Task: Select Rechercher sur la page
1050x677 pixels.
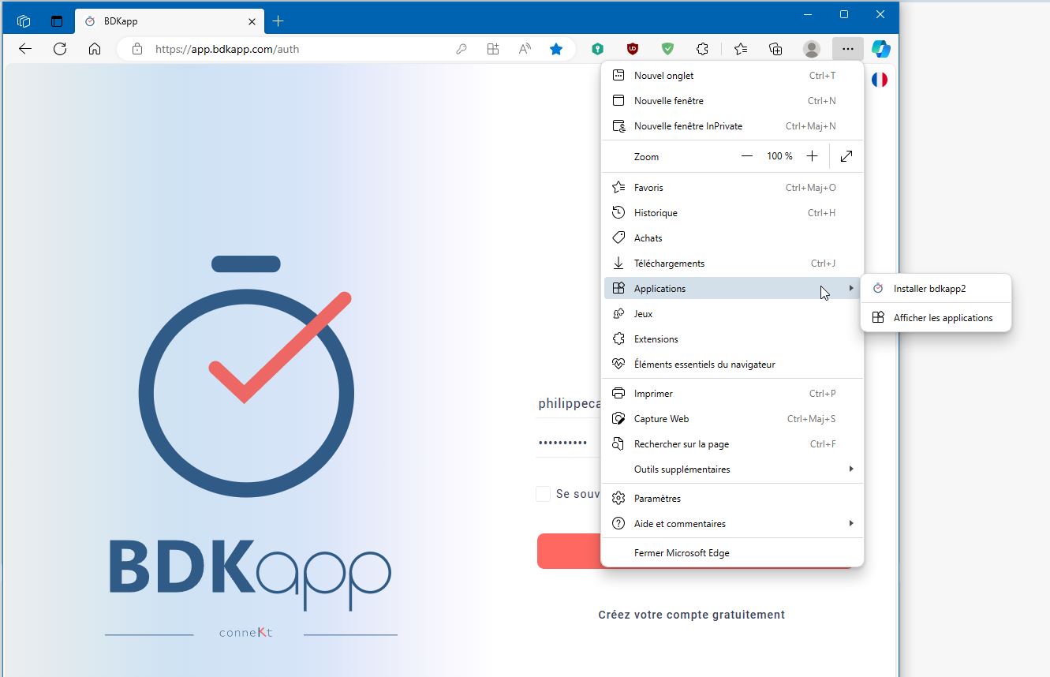Action: click(x=732, y=444)
